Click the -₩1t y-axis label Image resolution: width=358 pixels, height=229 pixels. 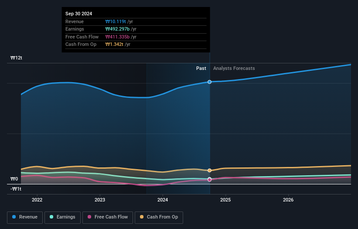(16, 189)
